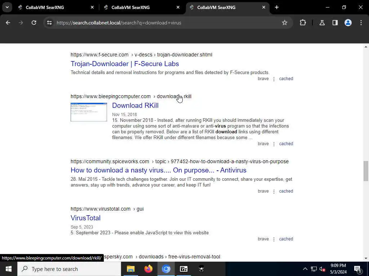
Task: Click the Chrome taskbar icon
Action: tap(166, 269)
